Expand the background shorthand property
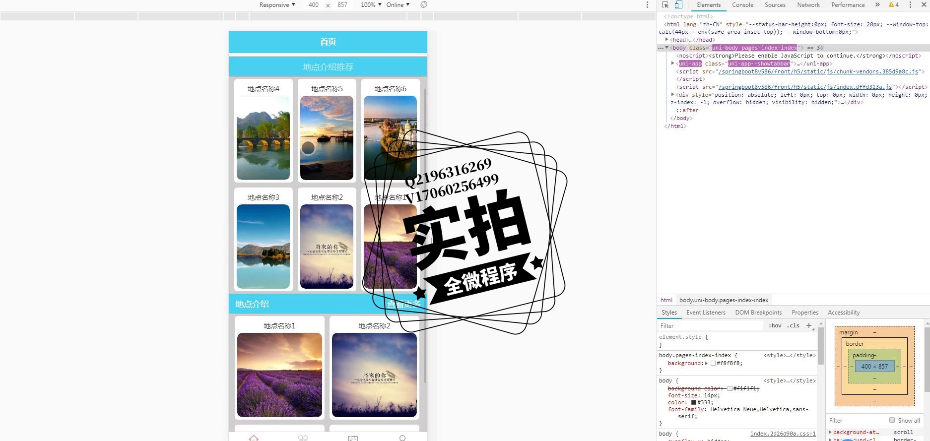 (706, 364)
